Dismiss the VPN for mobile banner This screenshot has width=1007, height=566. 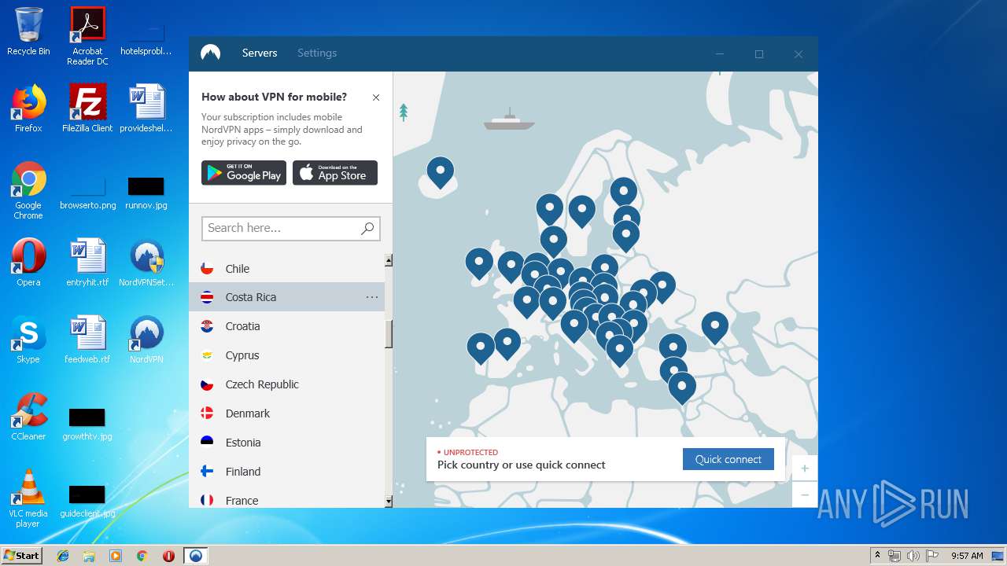point(376,97)
